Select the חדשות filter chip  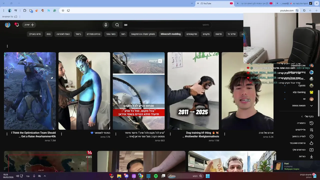tap(219, 34)
